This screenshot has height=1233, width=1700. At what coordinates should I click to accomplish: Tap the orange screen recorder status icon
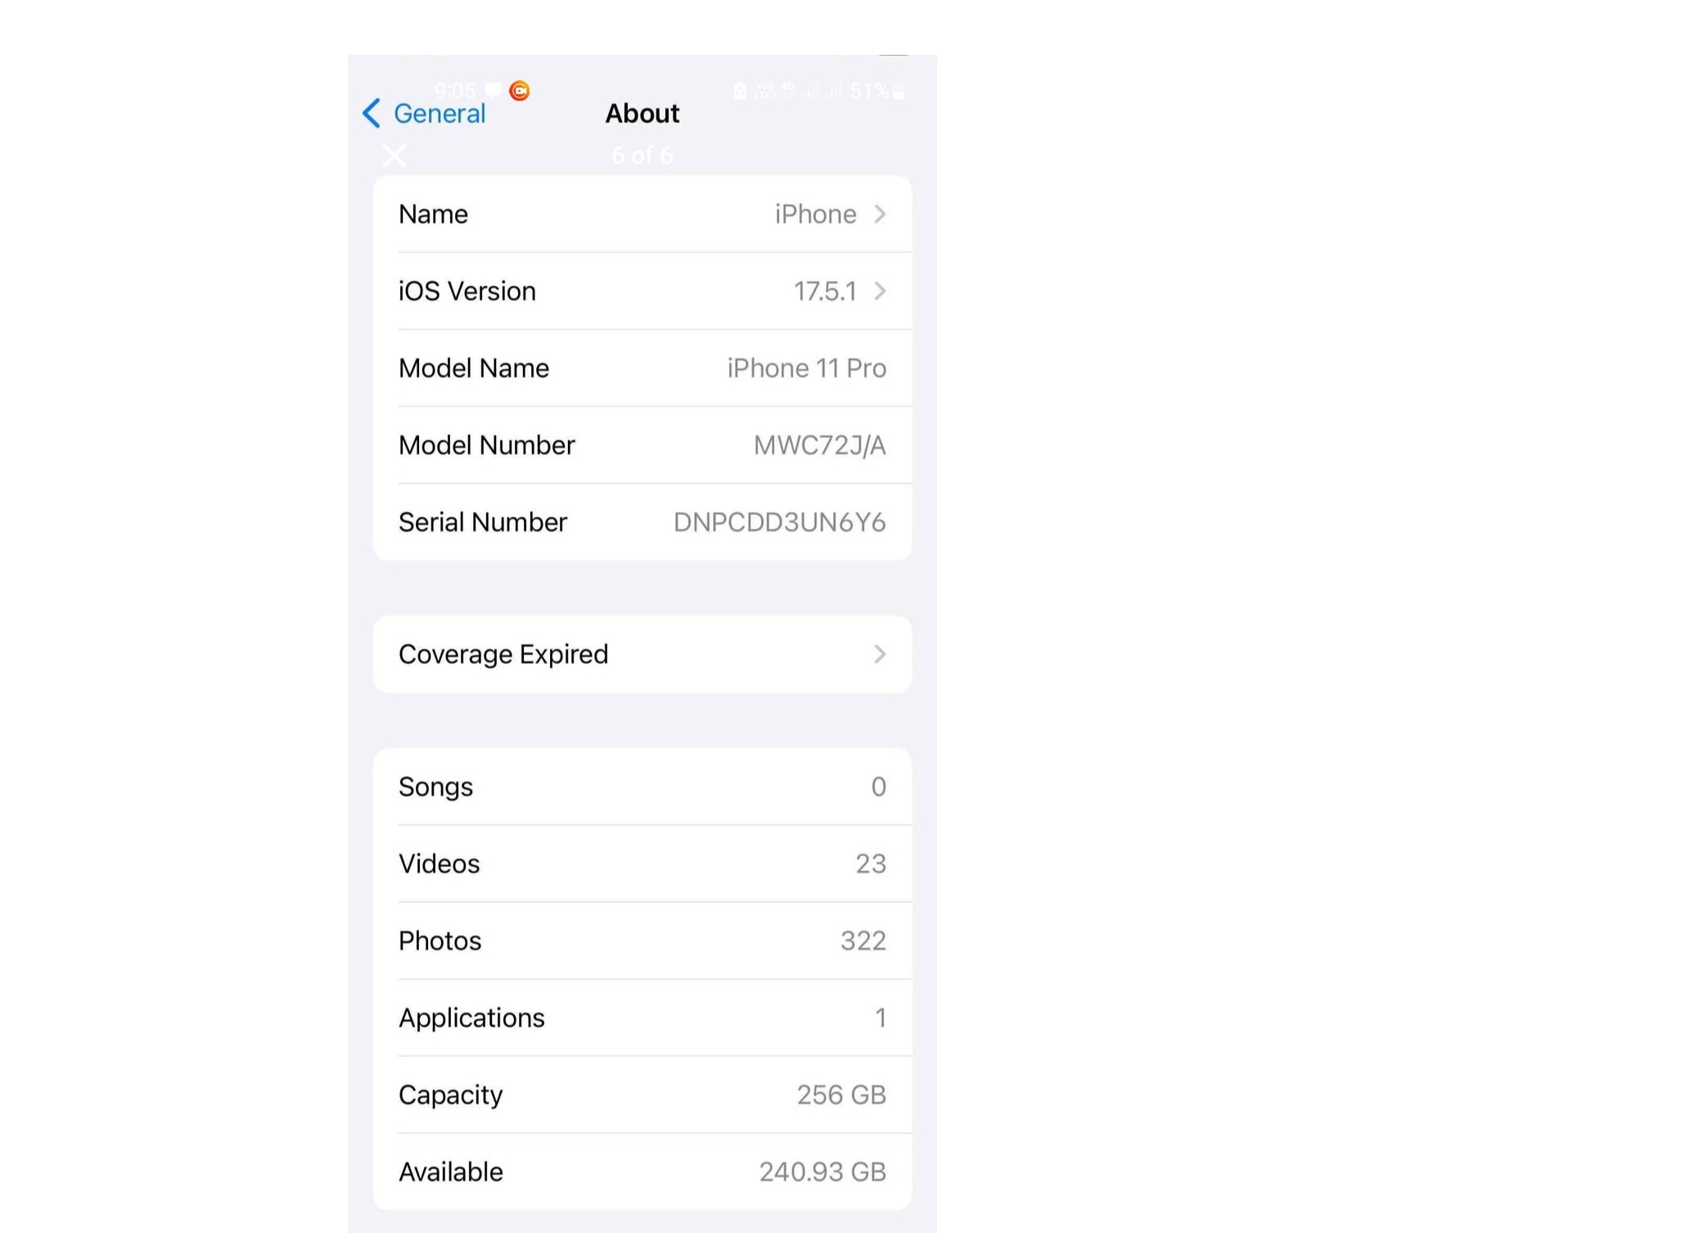pos(520,91)
